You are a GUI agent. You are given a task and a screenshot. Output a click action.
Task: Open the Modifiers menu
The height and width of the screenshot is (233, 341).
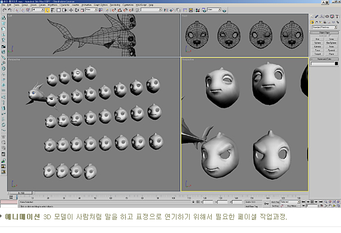click(52, 5)
